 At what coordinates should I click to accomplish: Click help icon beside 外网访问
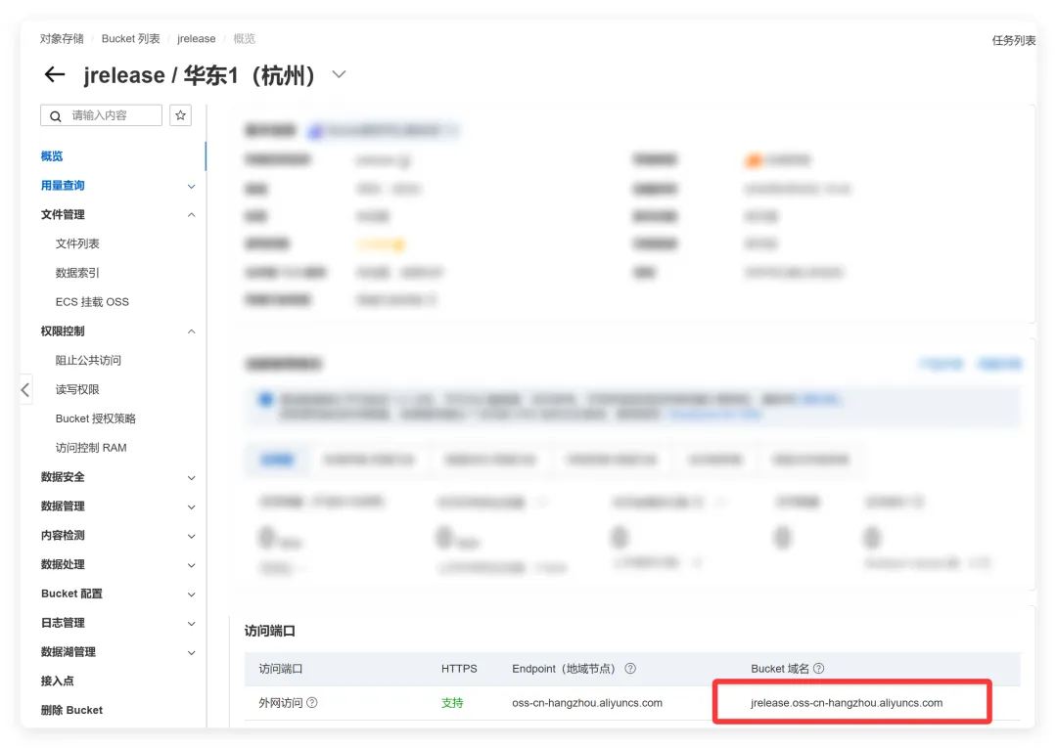(312, 702)
